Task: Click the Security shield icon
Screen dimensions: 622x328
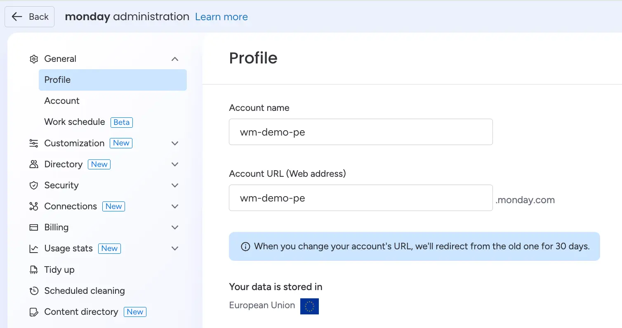Action: (x=34, y=185)
